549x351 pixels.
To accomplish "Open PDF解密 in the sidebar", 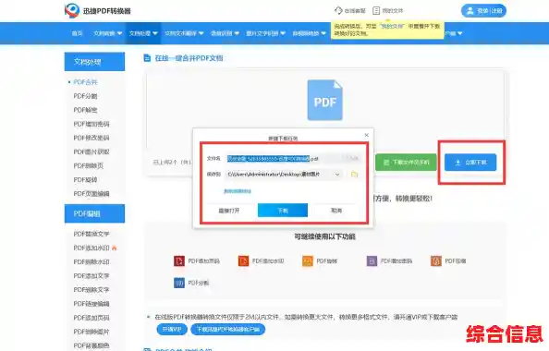I will pyautogui.click(x=85, y=110).
